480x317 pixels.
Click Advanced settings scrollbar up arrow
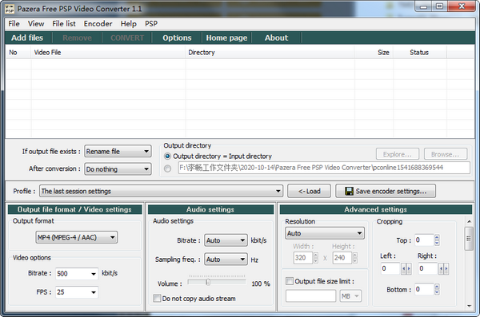(469, 221)
